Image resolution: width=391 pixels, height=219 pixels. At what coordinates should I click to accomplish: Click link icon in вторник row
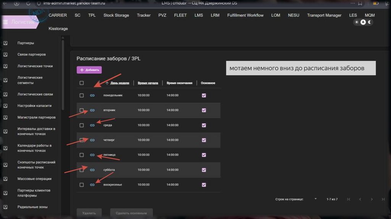click(x=92, y=110)
